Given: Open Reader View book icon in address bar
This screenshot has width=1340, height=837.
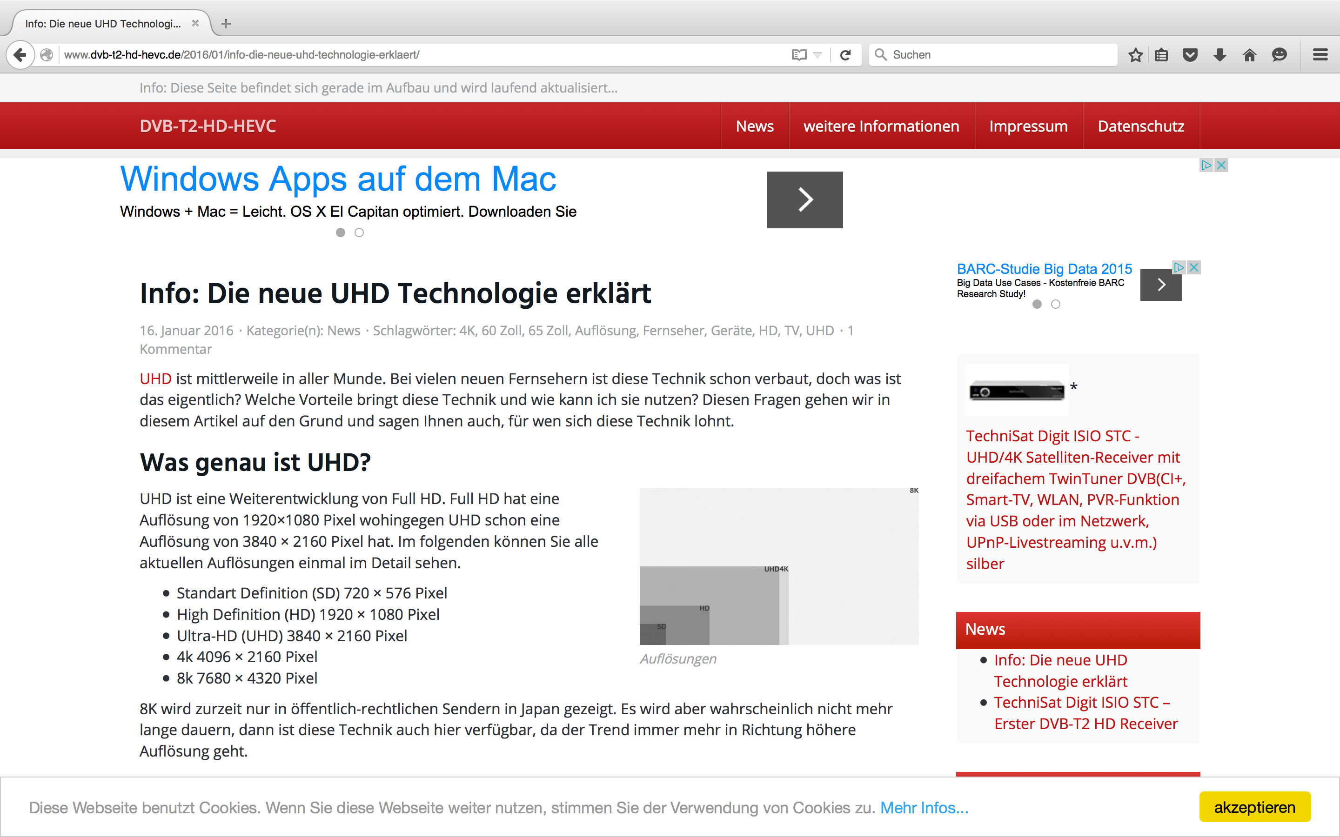Looking at the screenshot, I should [798, 55].
